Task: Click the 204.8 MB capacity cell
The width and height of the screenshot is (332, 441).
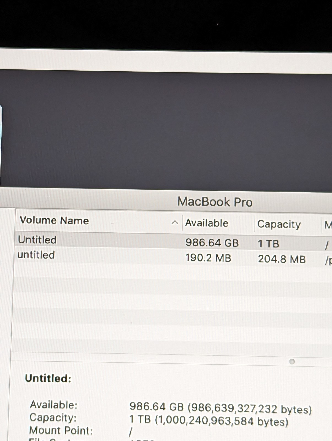Action: (x=282, y=259)
